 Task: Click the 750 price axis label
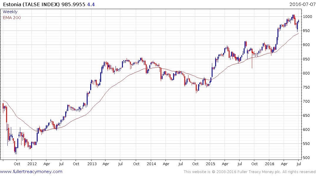click(x=306, y=87)
